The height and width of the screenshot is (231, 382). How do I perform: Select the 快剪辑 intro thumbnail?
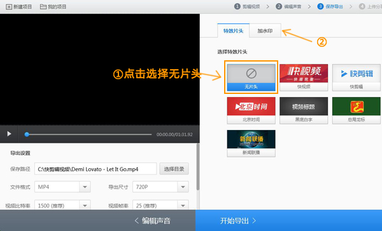pyautogui.click(x=357, y=77)
